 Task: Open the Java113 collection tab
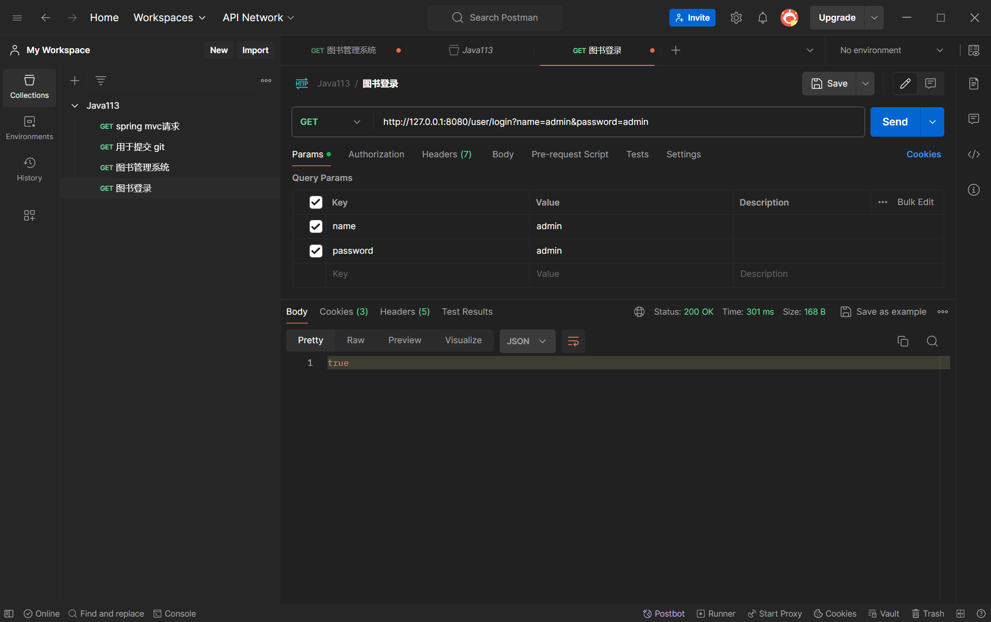pos(471,50)
